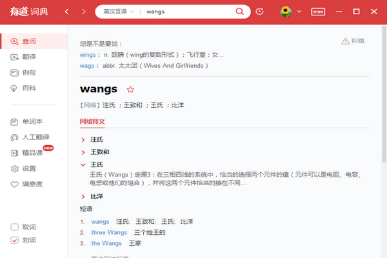
Task: Open search history clock icon
Action: 259,12
